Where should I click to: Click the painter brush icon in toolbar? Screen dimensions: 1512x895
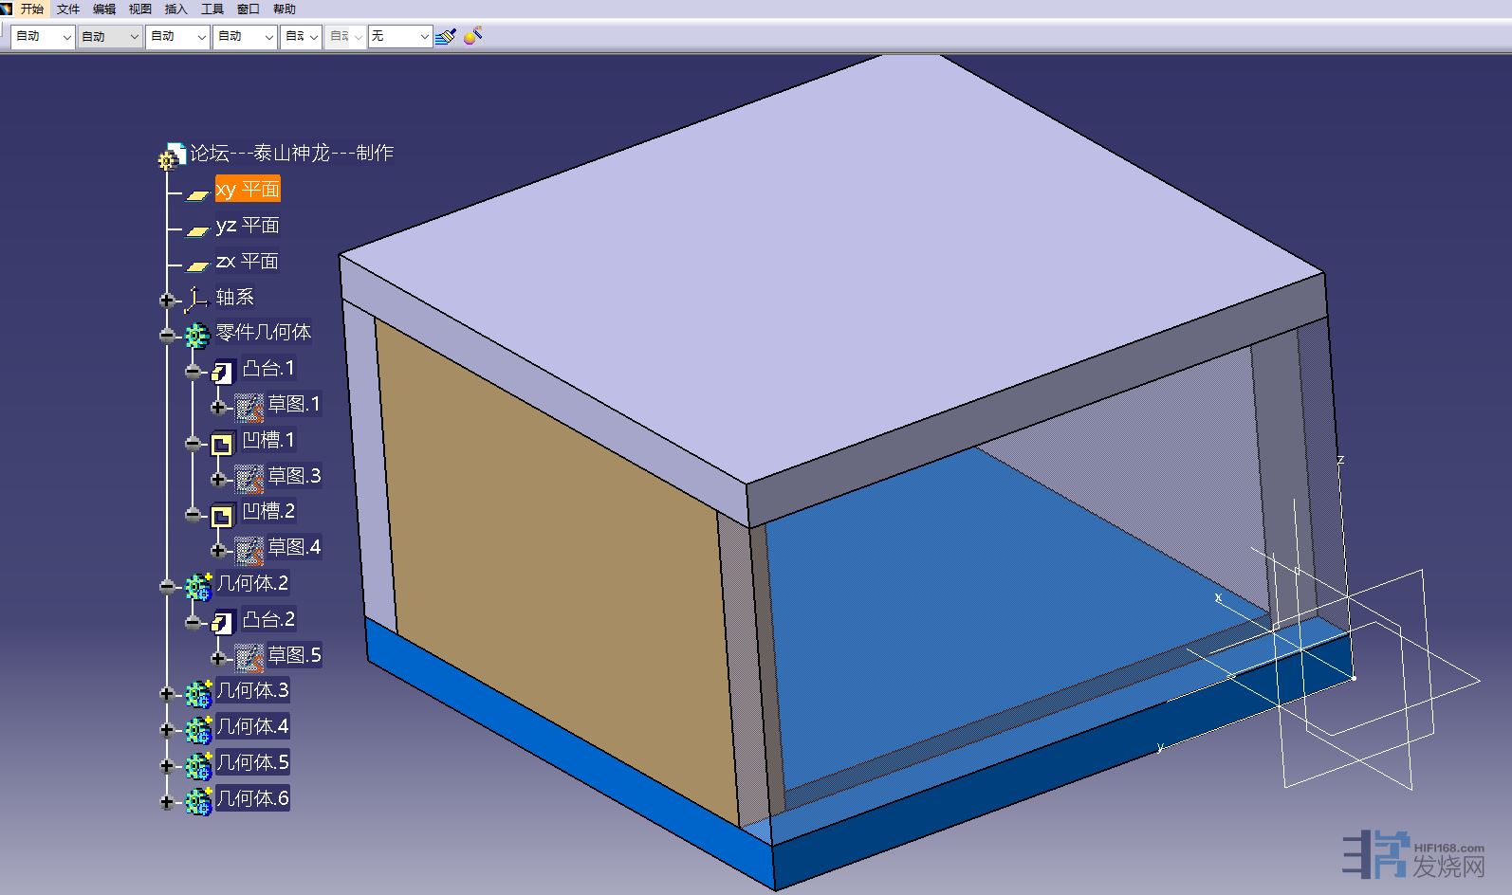pos(445,37)
